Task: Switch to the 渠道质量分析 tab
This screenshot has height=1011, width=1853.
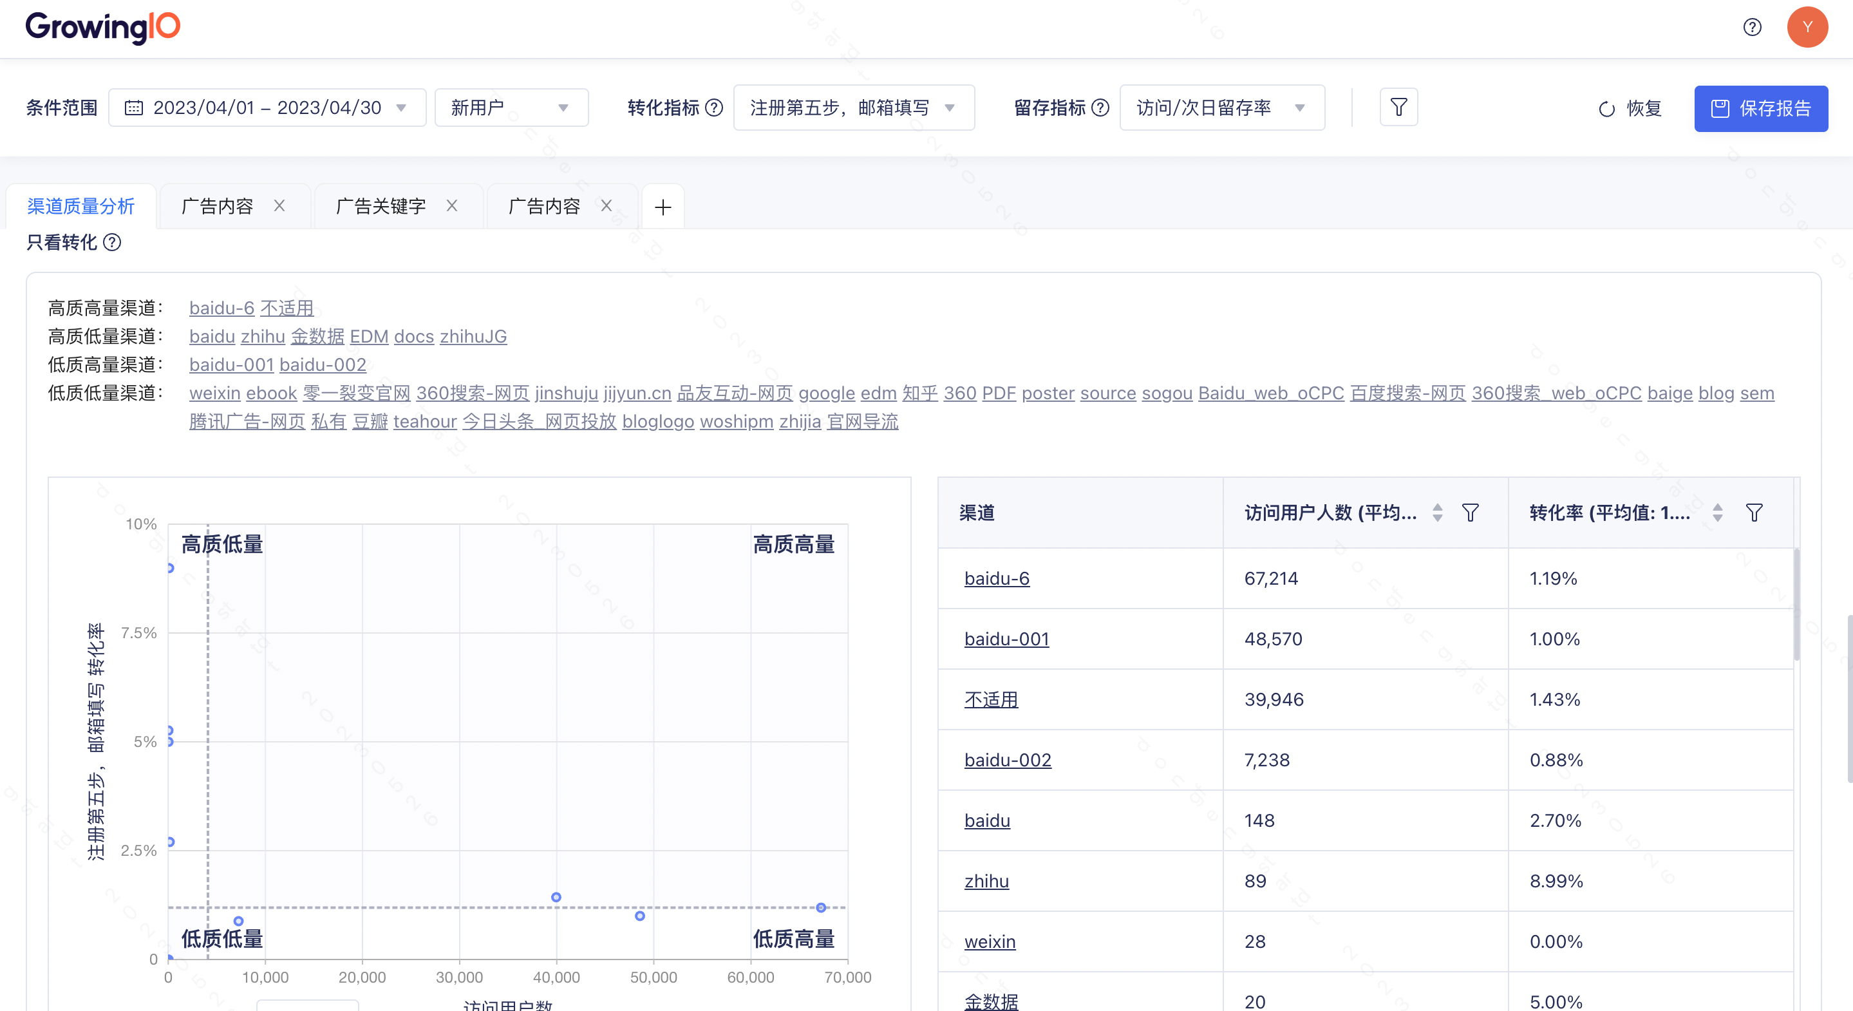Action: [80, 207]
